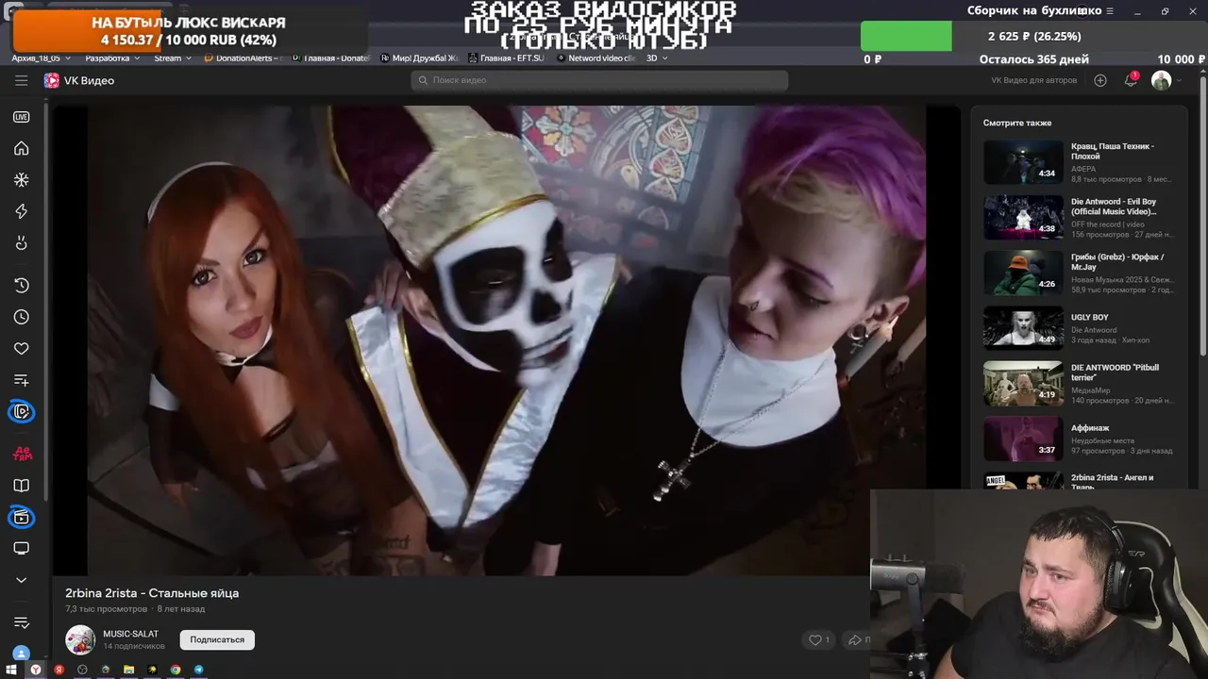Open OBS Studio from the taskbar
1208x679 pixels.
tap(82, 670)
